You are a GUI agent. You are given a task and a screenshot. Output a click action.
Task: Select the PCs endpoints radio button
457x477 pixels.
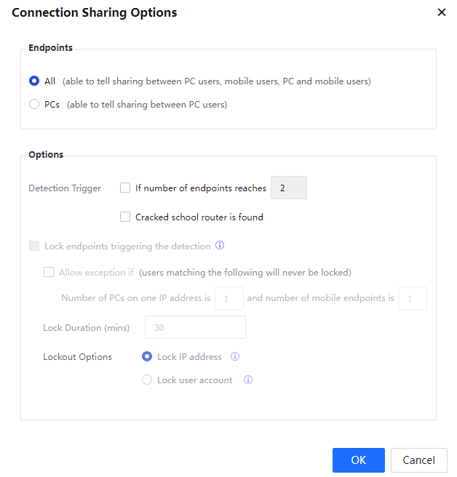point(34,104)
